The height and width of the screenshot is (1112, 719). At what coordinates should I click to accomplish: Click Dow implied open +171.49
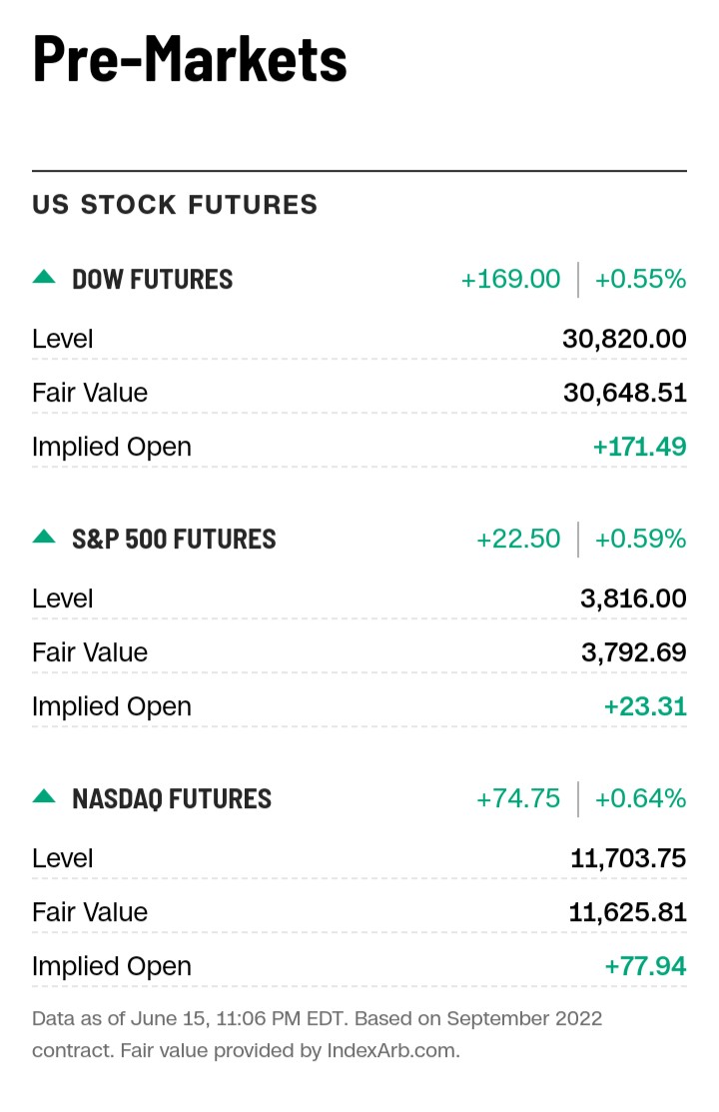[639, 447]
